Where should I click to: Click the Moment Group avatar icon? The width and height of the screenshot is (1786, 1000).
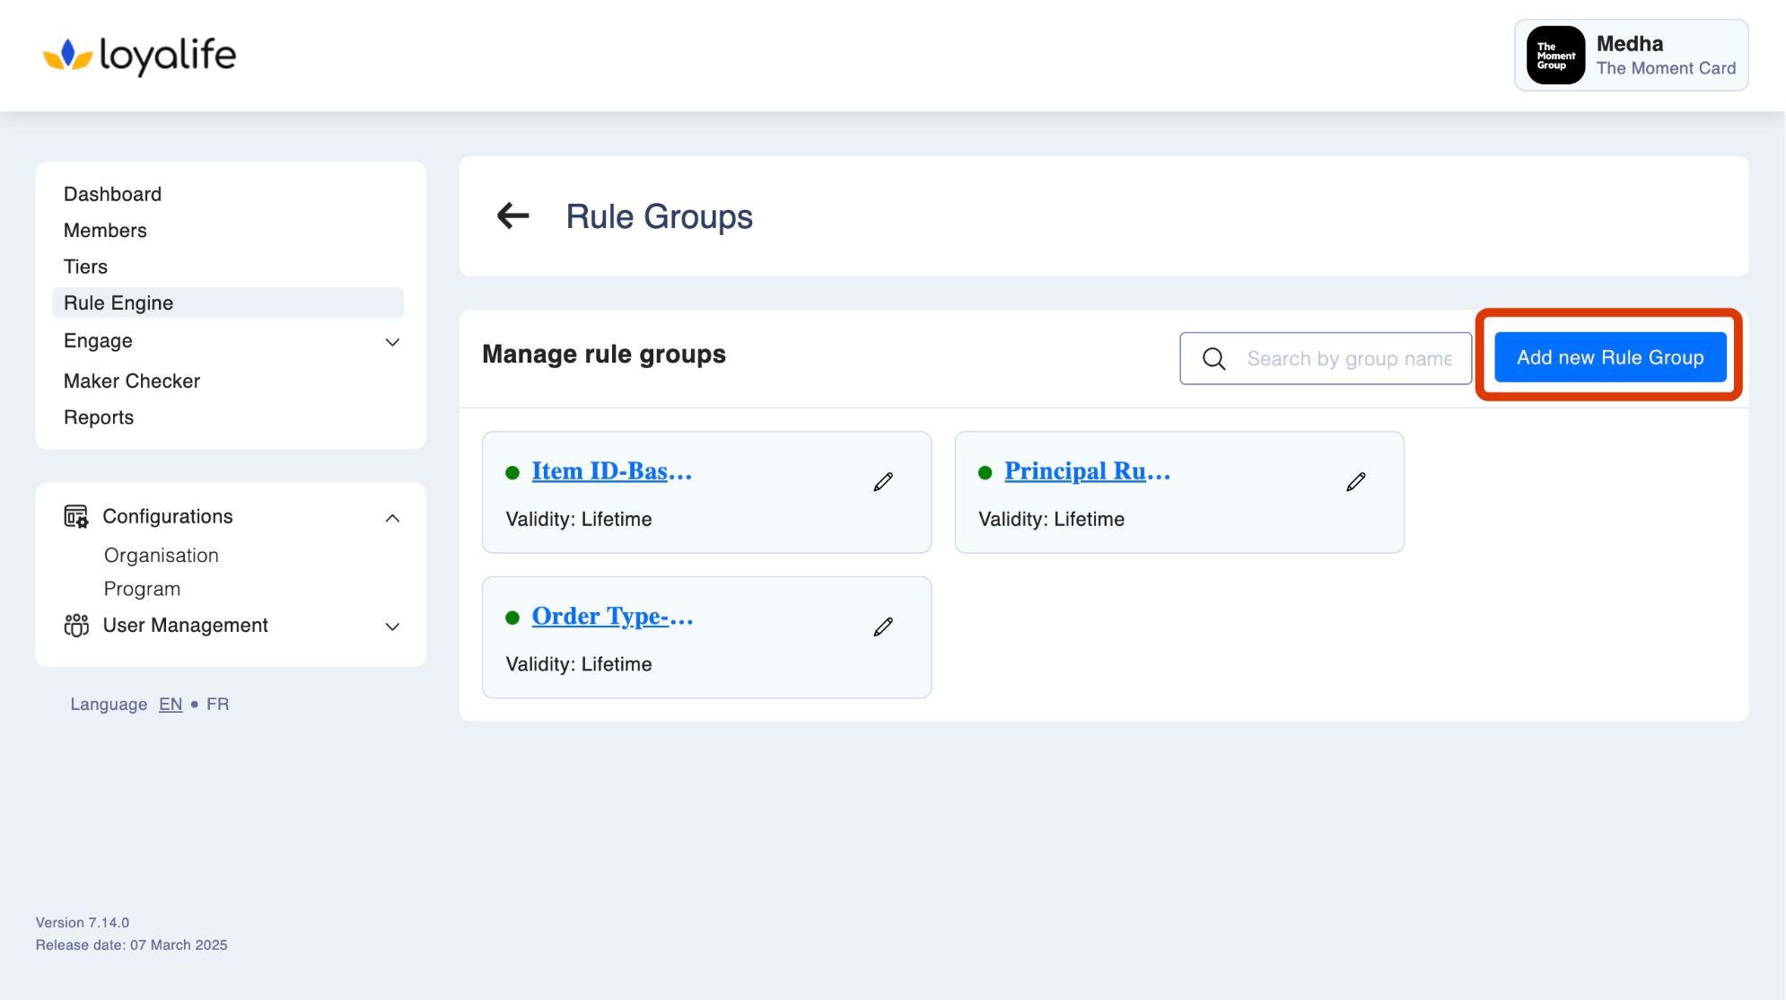click(1554, 56)
